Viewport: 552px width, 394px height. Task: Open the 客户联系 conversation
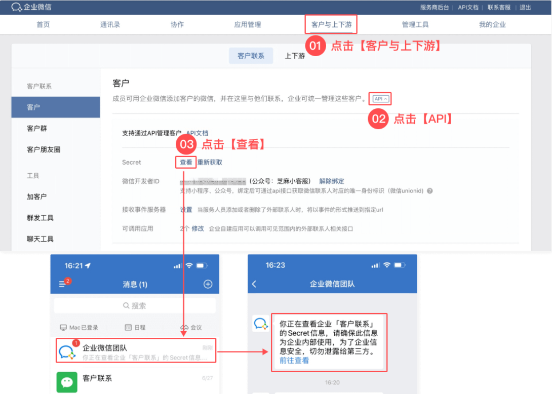136,381
